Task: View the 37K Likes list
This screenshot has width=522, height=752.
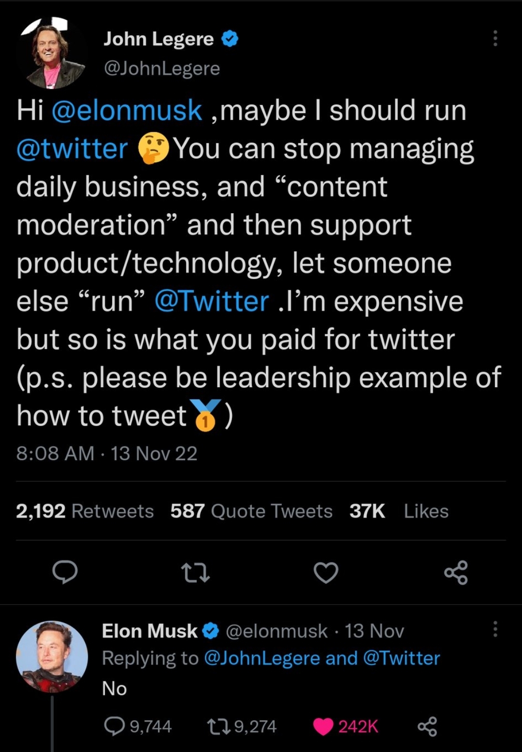Action: coord(399,511)
